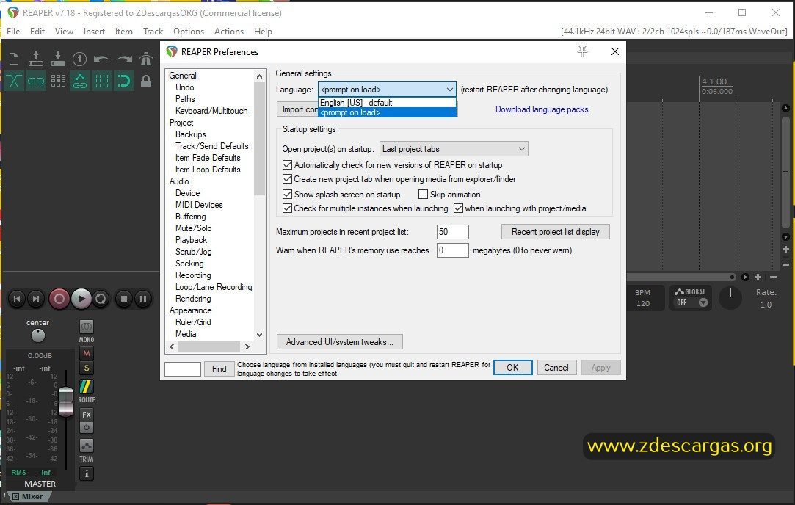Click the Pause transport button

tap(143, 299)
